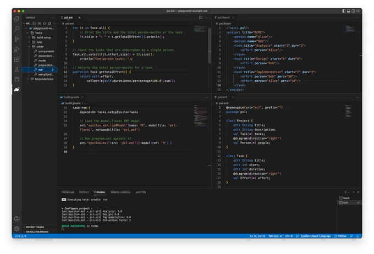Open the Source Control view
The width and height of the screenshot is (374, 254).
coord(16,39)
